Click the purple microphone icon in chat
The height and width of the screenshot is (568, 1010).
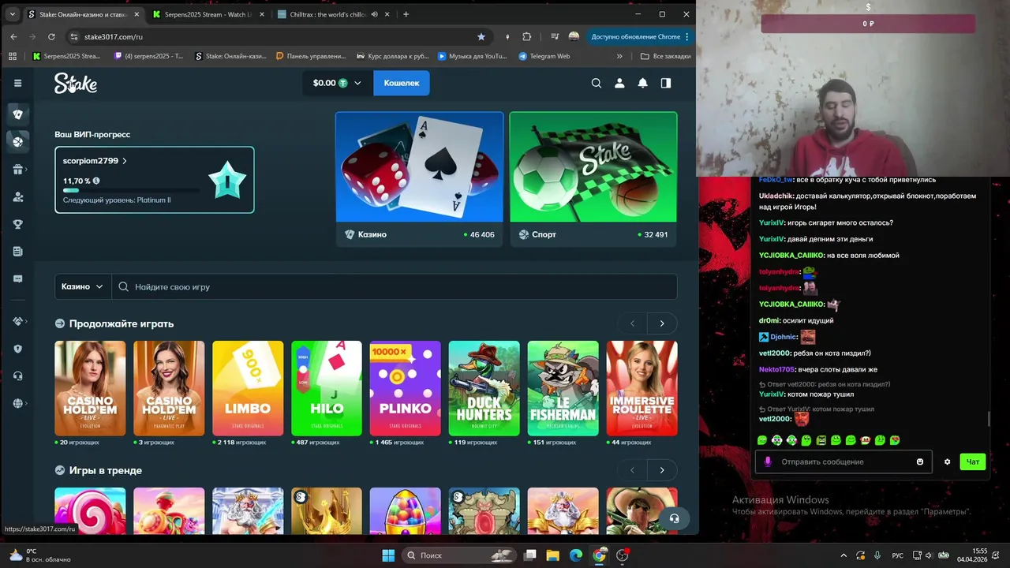coord(768,461)
